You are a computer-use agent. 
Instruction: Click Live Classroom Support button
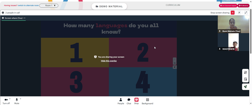tap(228, 6)
